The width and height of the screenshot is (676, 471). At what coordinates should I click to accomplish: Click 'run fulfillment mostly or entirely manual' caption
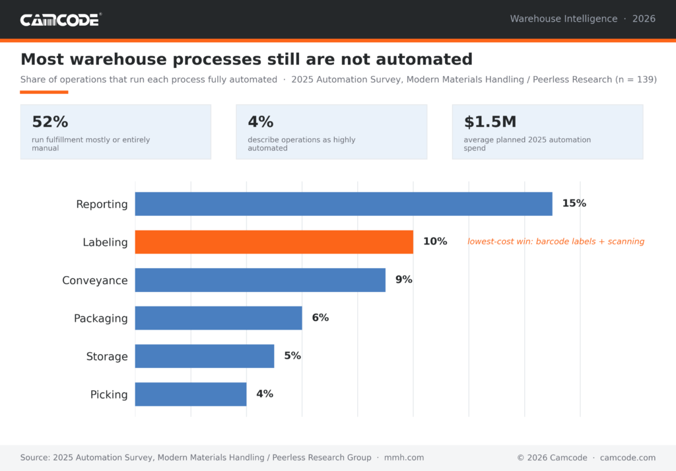tap(90, 143)
